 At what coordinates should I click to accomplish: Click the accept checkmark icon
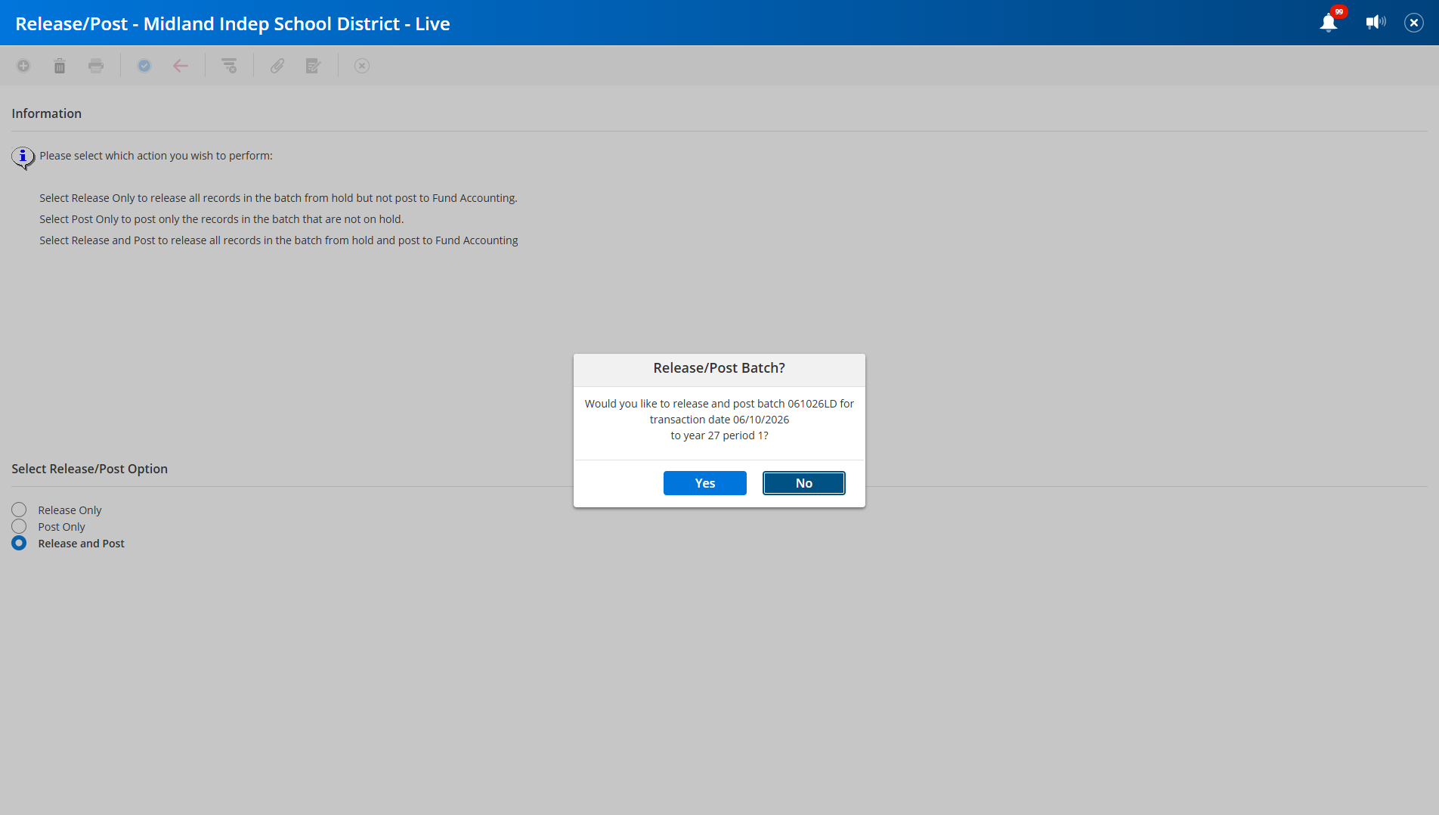[144, 66]
